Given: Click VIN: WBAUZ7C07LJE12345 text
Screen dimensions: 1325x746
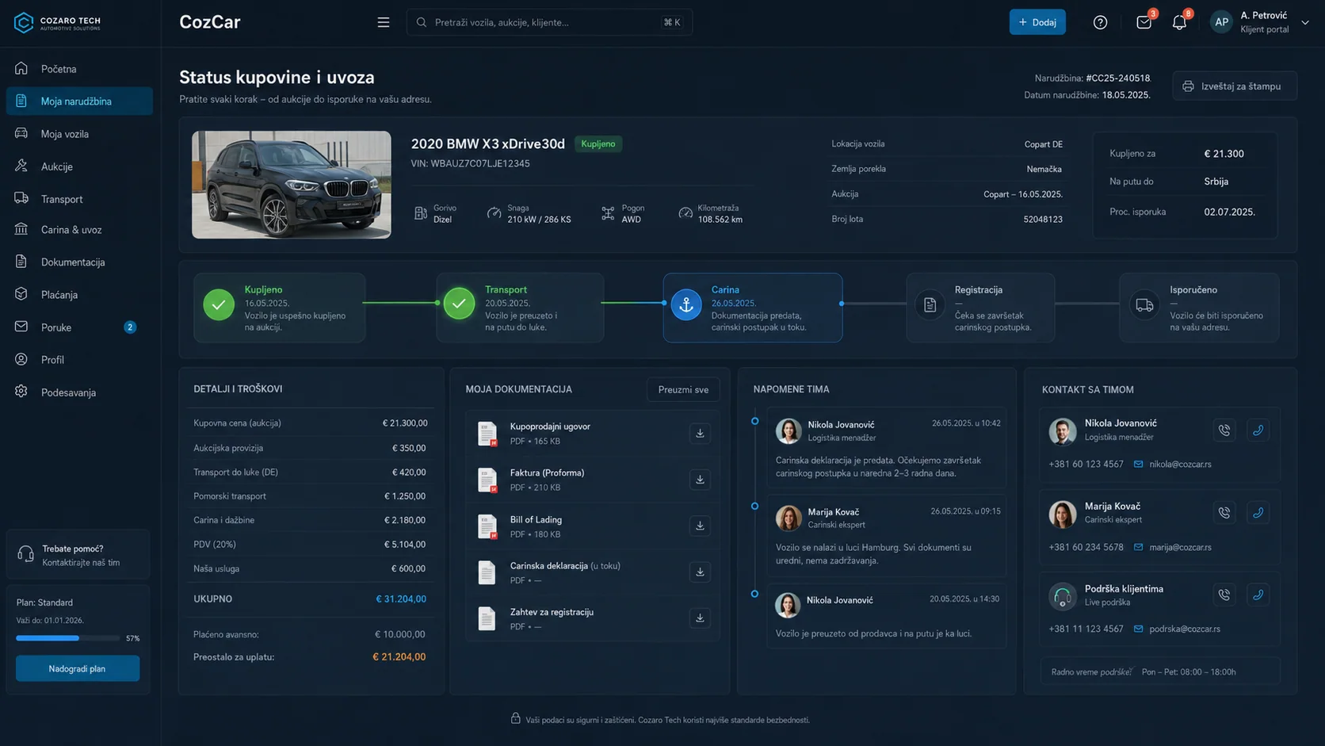Looking at the screenshot, I should pyautogui.click(x=470, y=163).
